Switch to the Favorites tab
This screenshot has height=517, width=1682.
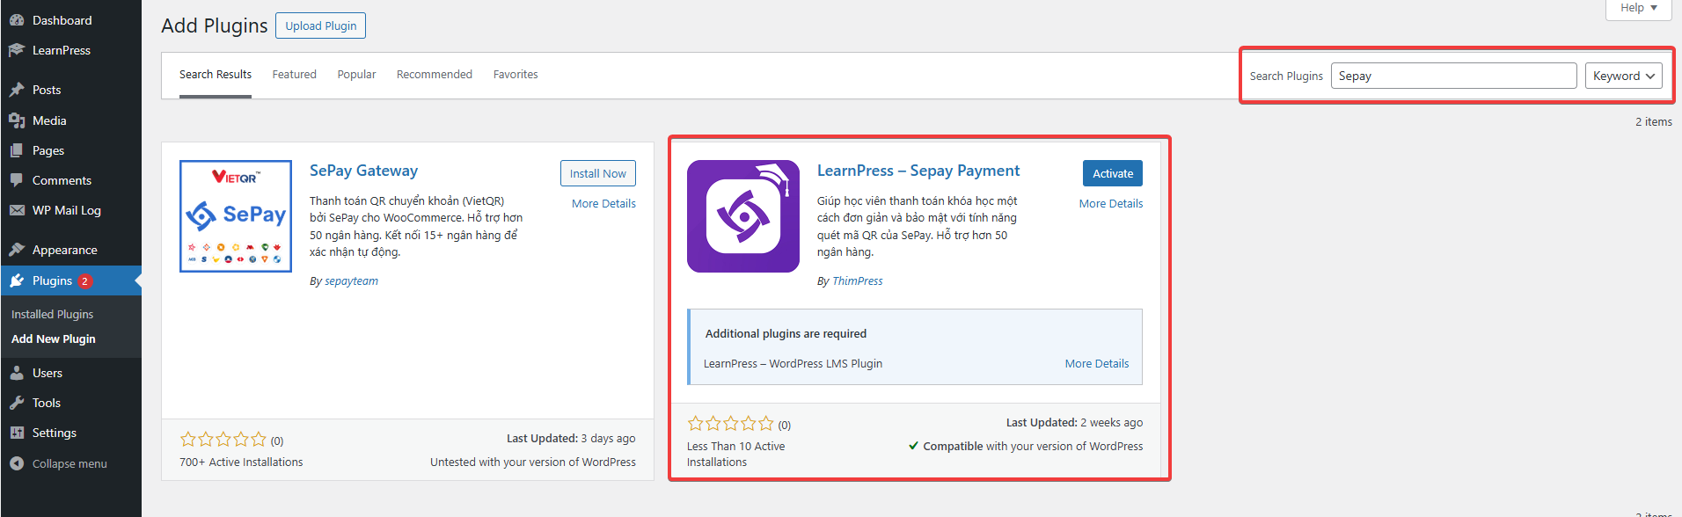516,75
